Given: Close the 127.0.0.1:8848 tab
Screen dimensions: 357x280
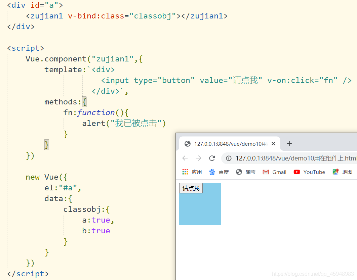Looking at the screenshot, I should (273, 144).
